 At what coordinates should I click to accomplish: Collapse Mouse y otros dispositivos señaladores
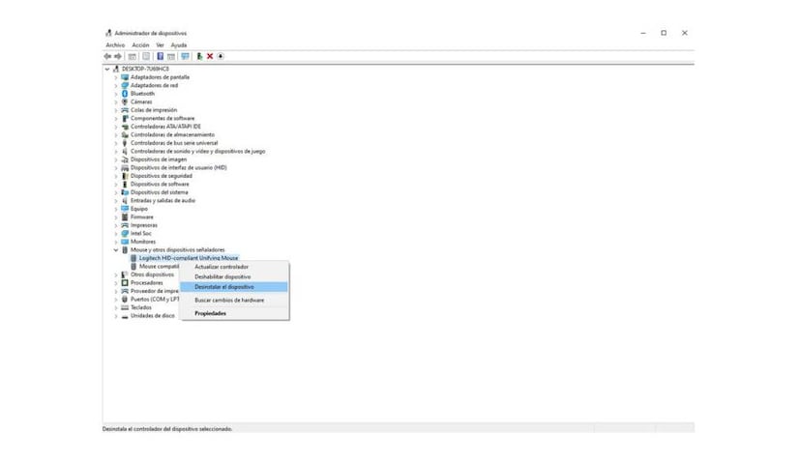tap(116, 249)
